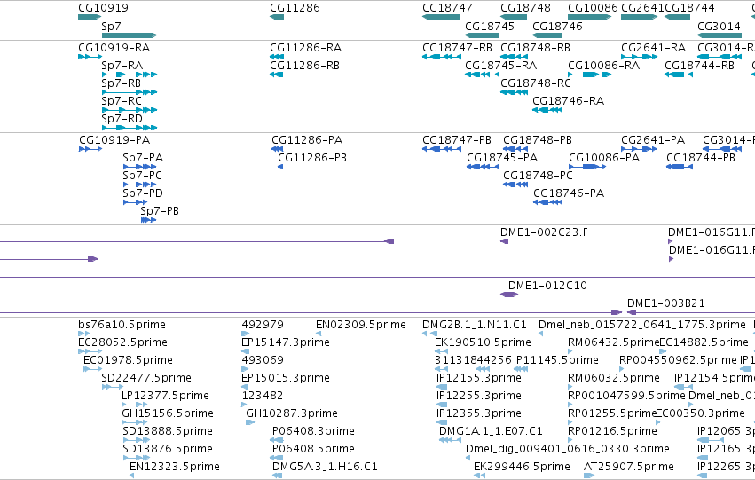Screen dimensions: 755x480
Task: Select transcript CG18745-RA
Action: [500, 66]
